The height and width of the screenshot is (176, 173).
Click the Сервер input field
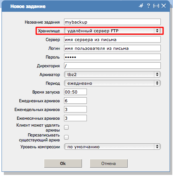coord(112,40)
